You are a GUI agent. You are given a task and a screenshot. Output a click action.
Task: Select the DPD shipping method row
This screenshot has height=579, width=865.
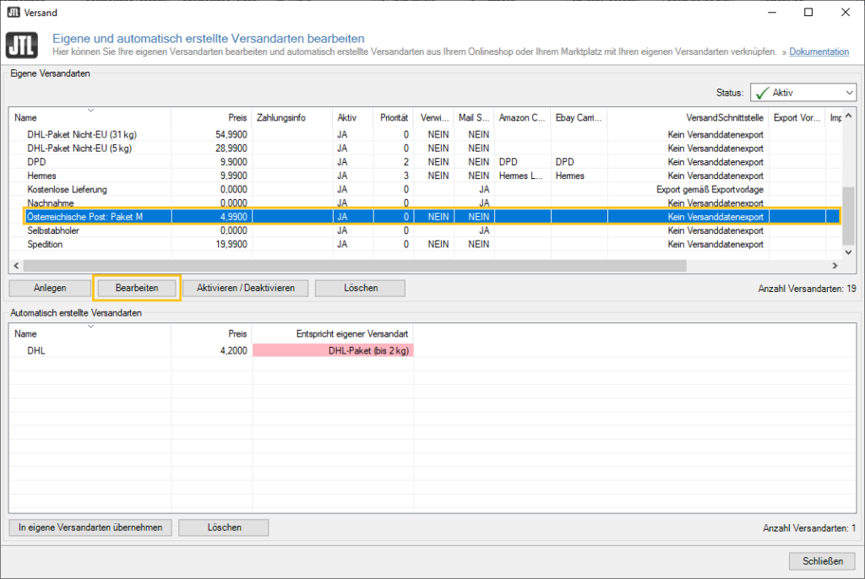pyautogui.click(x=37, y=161)
